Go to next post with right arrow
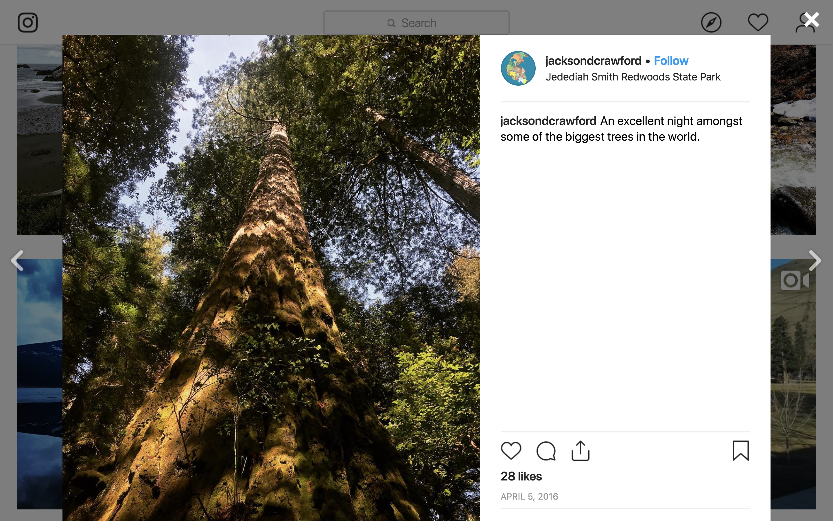The width and height of the screenshot is (833, 521). click(815, 260)
